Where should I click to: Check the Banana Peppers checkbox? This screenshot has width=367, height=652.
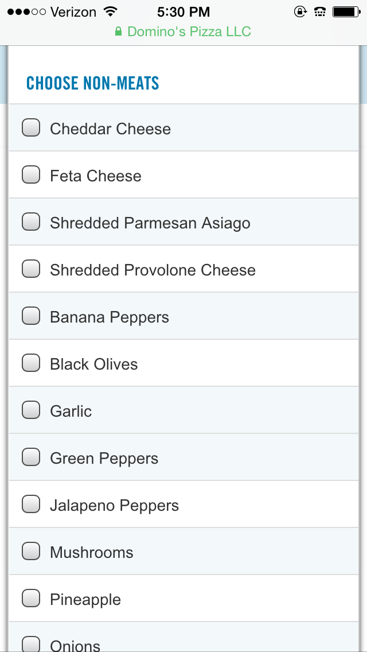coord(31,316)
